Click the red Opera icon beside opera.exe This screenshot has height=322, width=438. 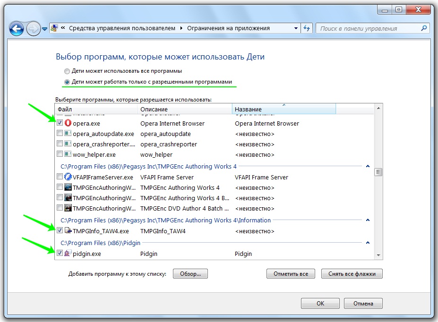(x=68, y=123)
